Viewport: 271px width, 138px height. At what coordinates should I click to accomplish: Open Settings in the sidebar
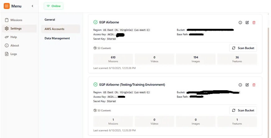16,29
